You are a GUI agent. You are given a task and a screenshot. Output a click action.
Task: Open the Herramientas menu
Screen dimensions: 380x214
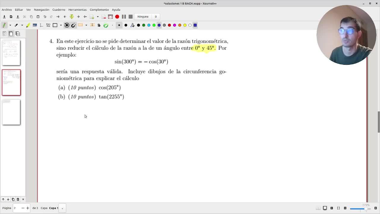pos(77,10)
